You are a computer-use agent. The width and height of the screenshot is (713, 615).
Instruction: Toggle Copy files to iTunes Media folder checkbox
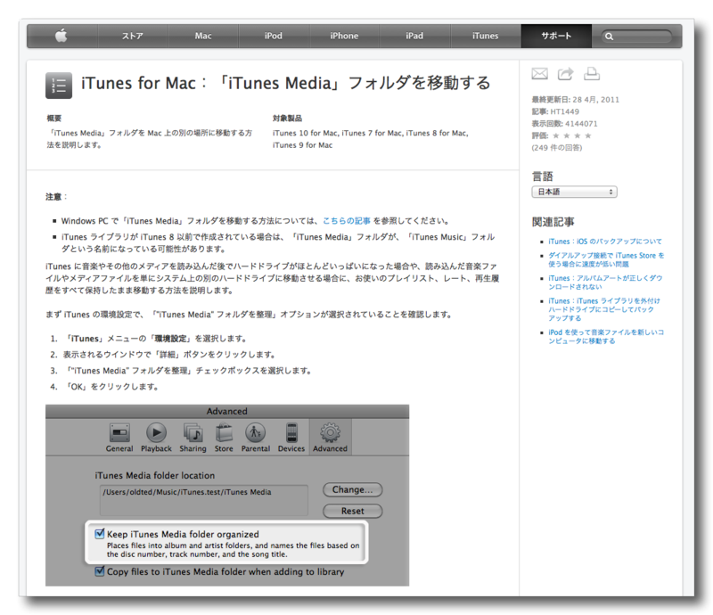100,571
